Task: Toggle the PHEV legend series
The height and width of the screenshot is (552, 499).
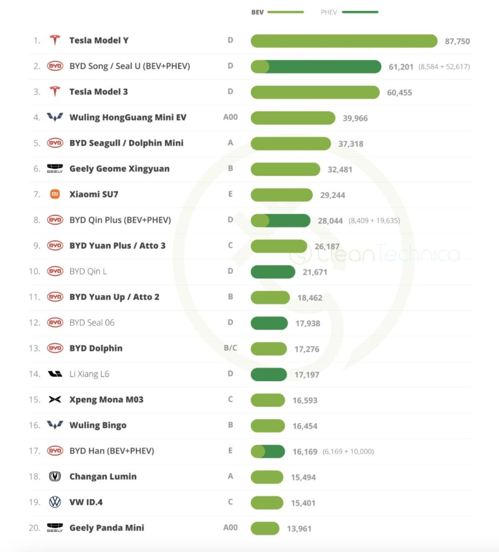Action: pyautogui.click(x=349, y=12)
